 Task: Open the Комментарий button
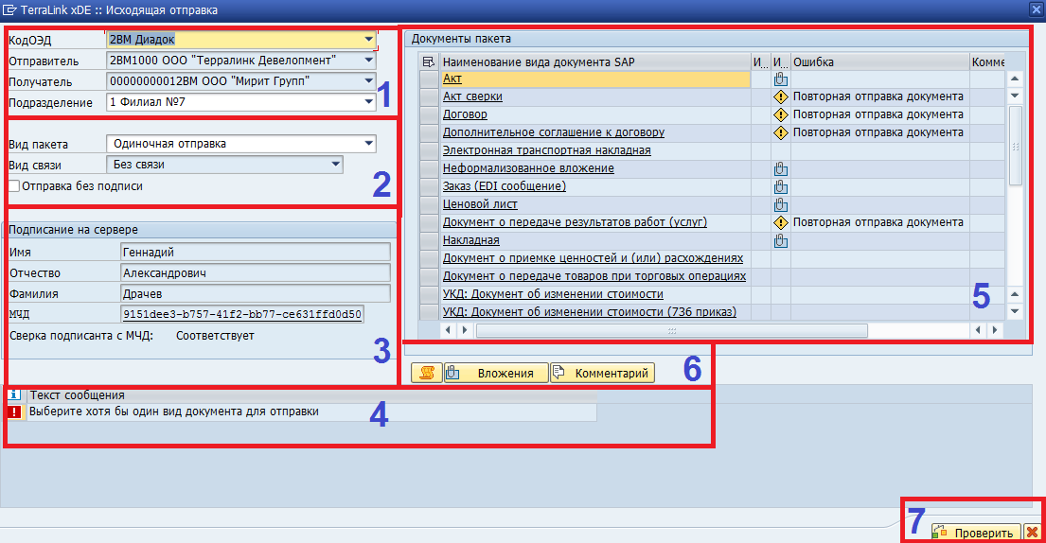pyautogui.click(x=602, y=373)
